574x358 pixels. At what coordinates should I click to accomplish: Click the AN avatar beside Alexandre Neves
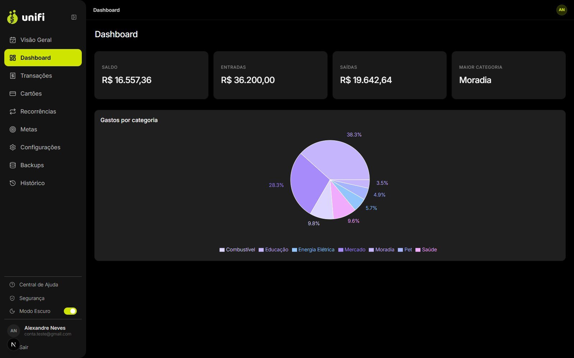(14, 330)
